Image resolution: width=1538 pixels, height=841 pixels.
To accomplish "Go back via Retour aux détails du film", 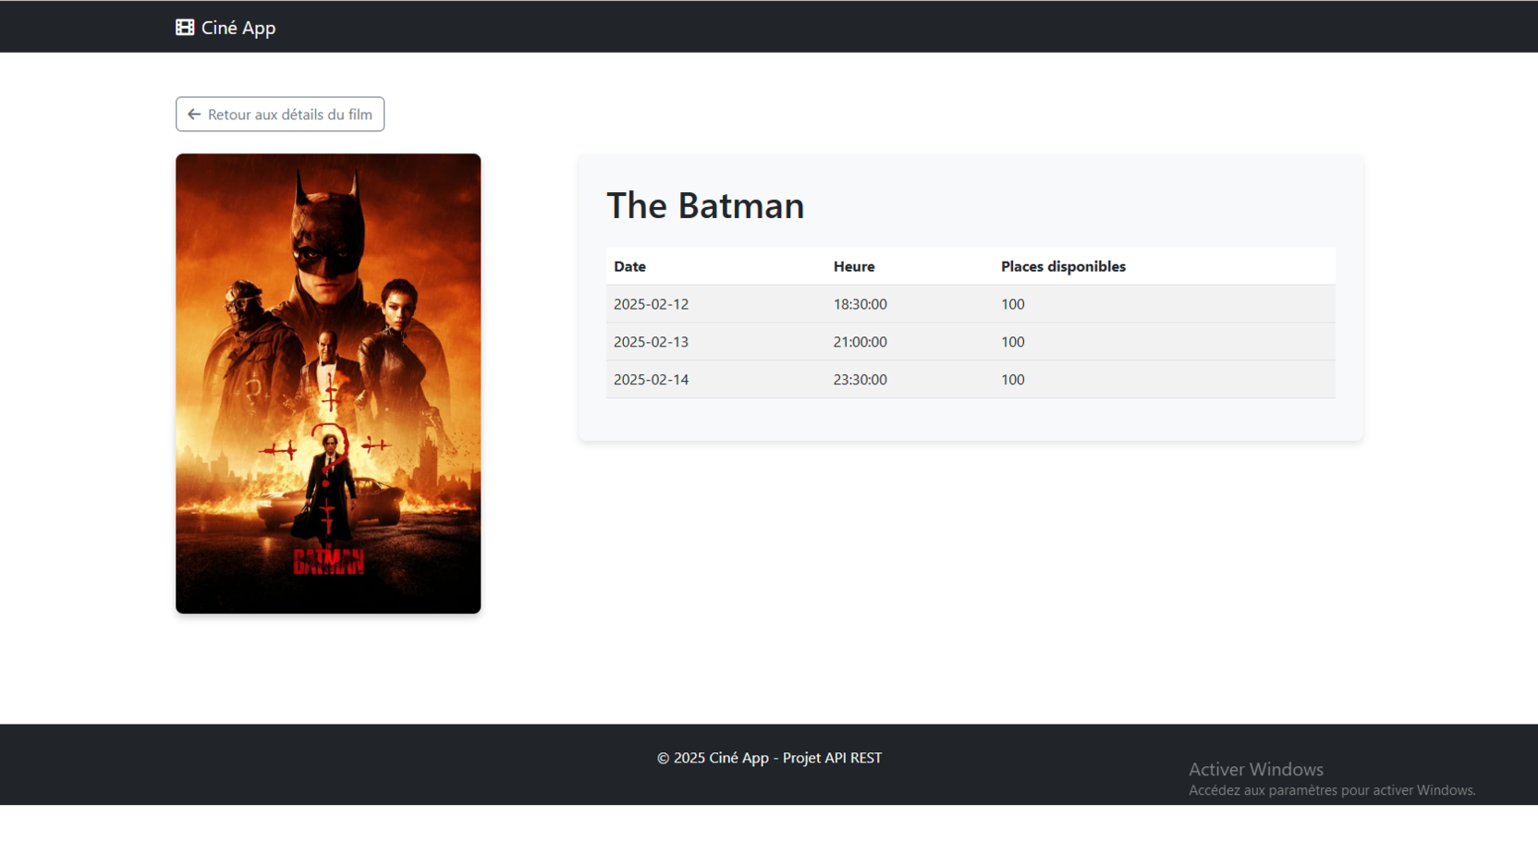I will coord(280,115).
